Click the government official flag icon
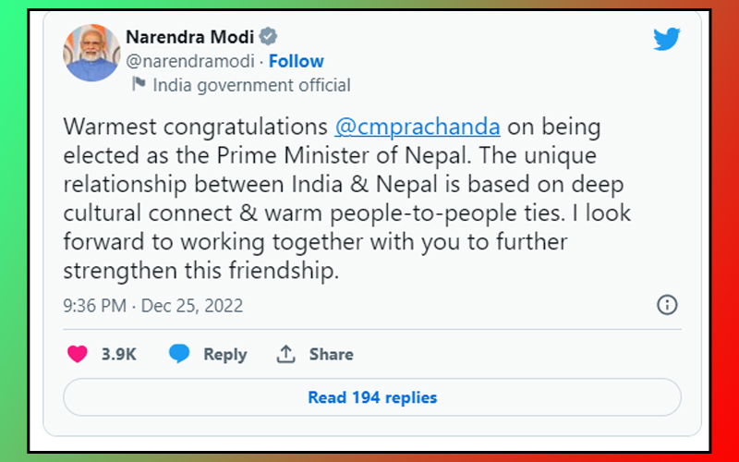This screenshot has height=462, width=739. click(139, 85)
